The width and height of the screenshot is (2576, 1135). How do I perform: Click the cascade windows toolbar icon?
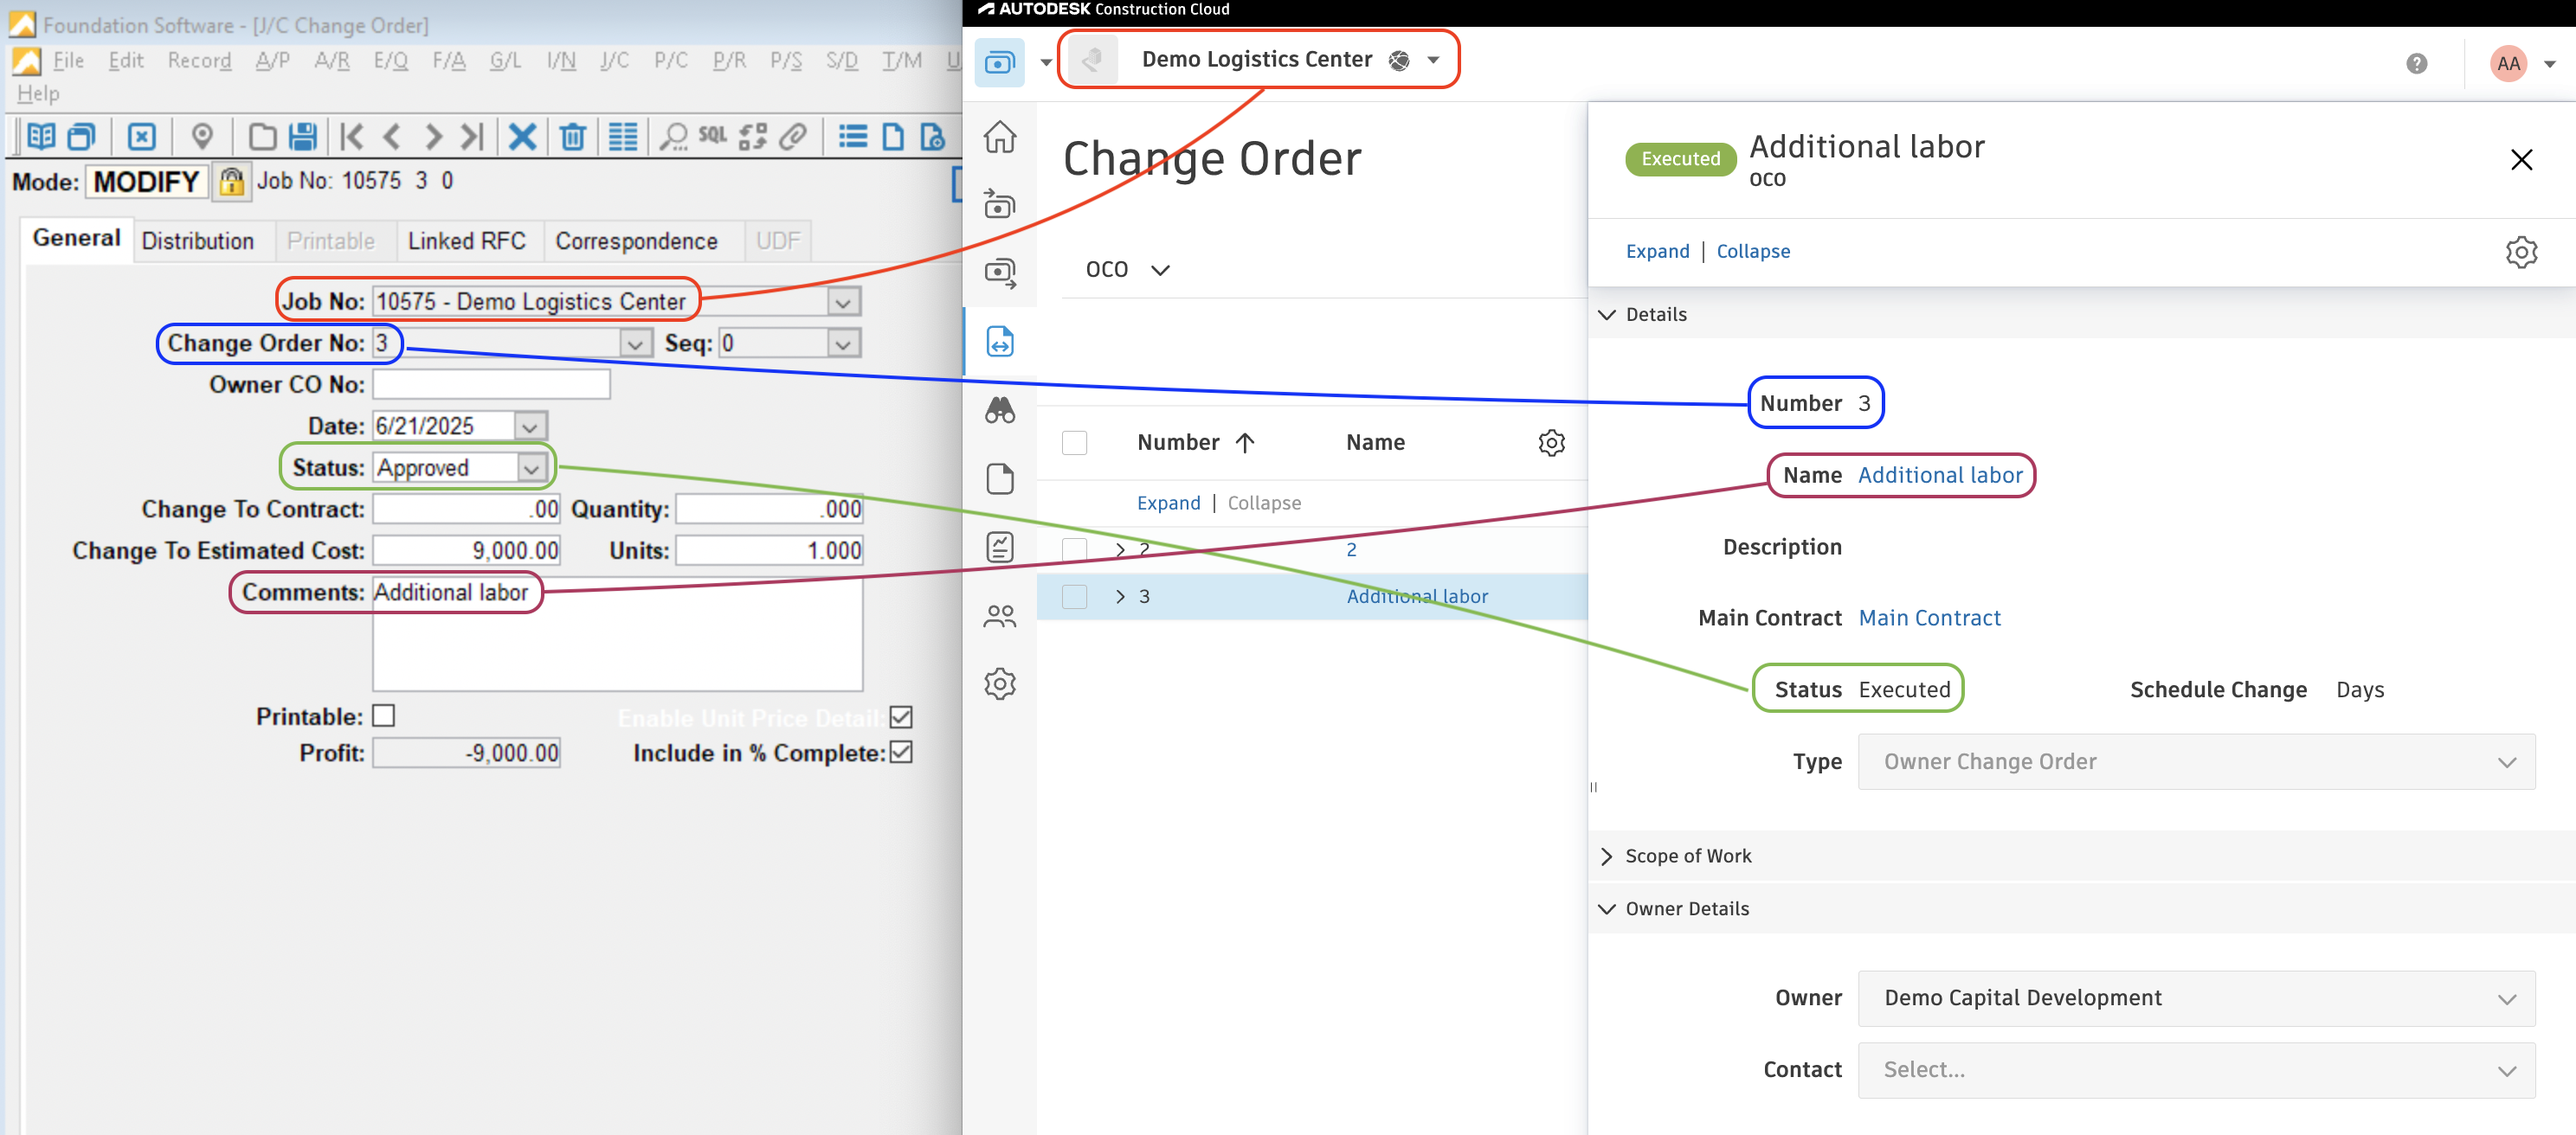(81, 136)
